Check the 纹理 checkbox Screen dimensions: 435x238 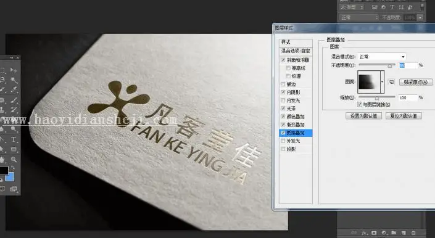(288, 76)
